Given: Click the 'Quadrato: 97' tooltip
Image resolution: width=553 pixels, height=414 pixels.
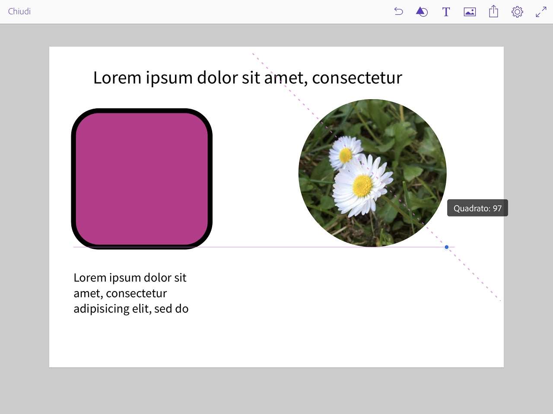Looking at the screenshot, I should click(477, 208).
